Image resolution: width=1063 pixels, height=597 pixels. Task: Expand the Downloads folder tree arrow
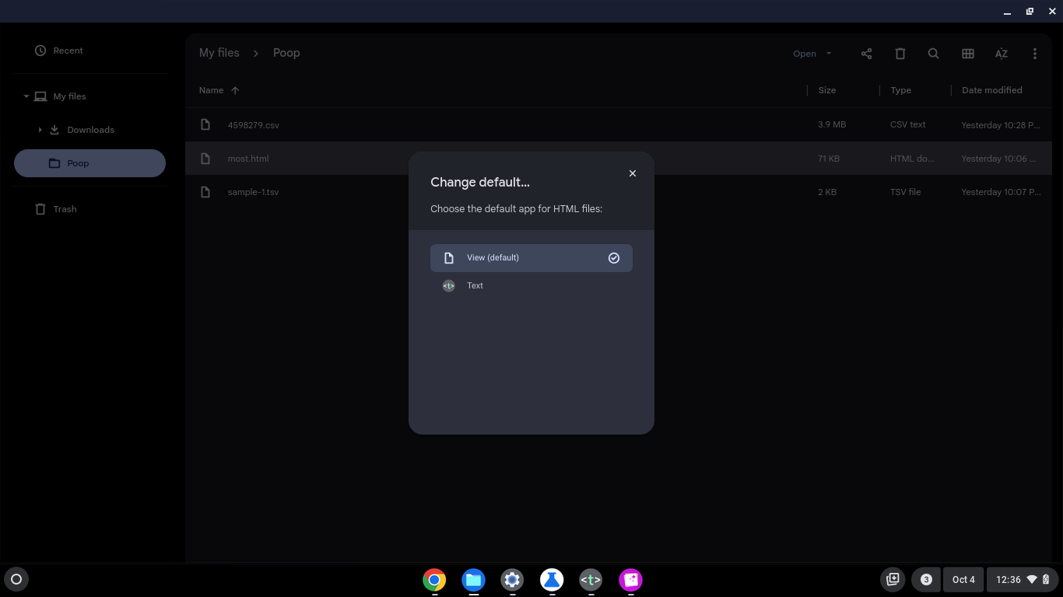[40, 130]
